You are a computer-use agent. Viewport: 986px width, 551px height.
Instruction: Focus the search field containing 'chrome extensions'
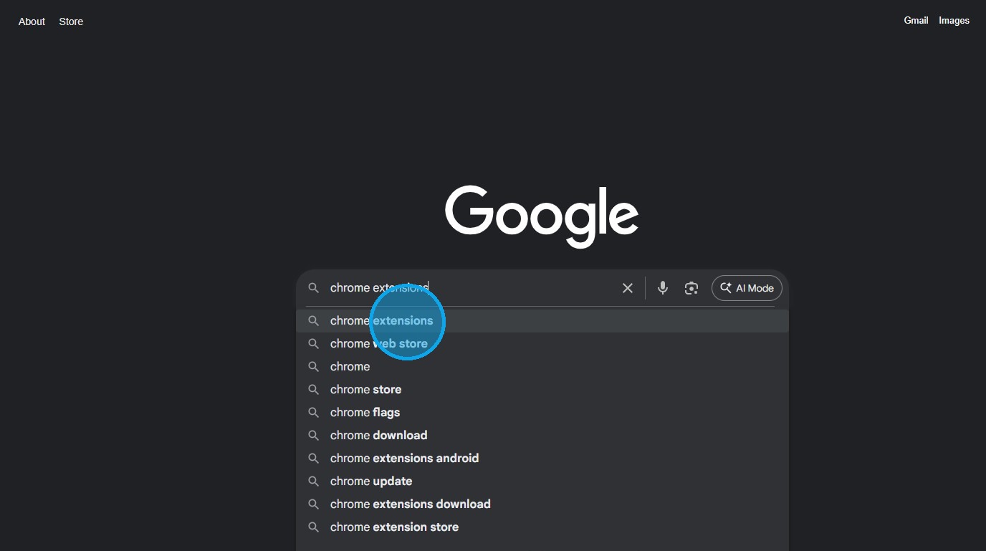click(470, 288)
